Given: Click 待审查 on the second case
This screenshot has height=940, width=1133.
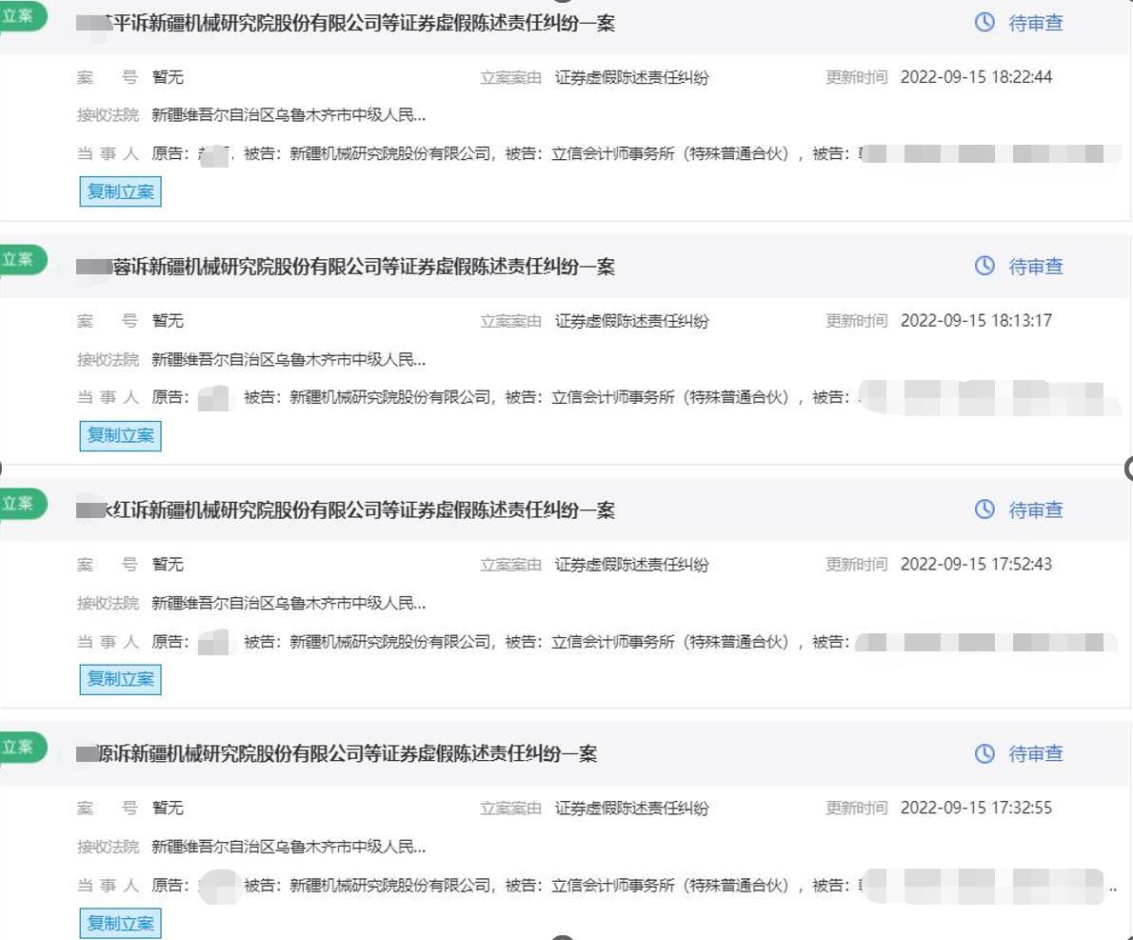Looking at the screenshot, I should 1035,267.
